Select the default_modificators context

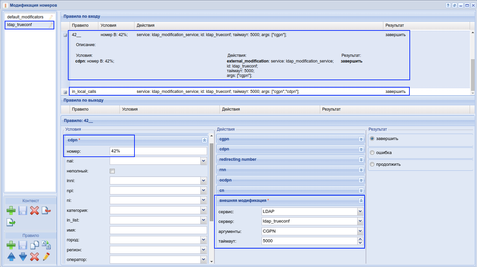tap(25, 17)
